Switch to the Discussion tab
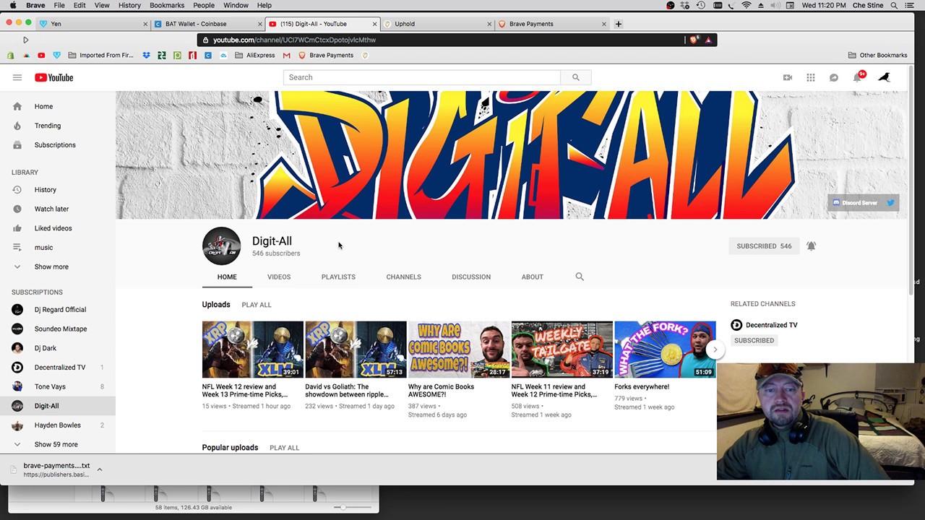 [x=471, y=277]
